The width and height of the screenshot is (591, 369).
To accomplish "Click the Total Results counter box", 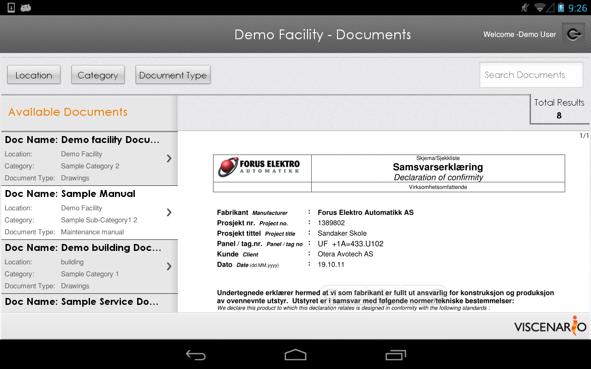I will click(559, 109).
